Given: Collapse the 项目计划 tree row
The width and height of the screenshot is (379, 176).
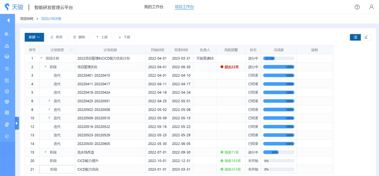Looking at the screenshot, I should [41, 58].
